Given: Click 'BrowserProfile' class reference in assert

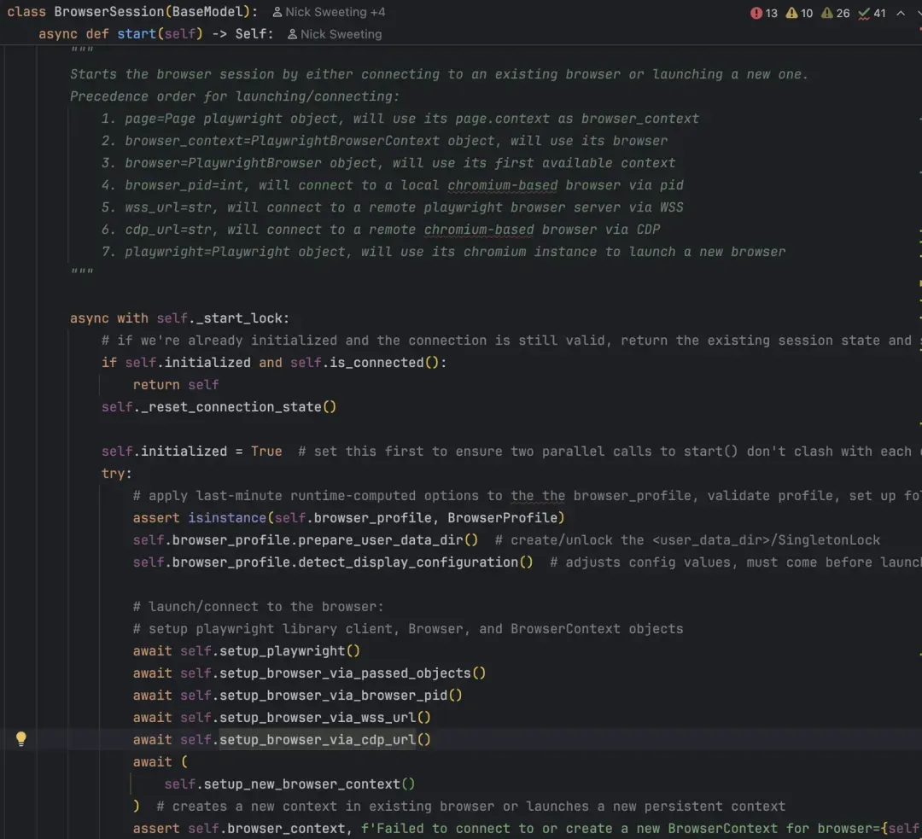Looking at the screenshot, I should pos(502,518).
